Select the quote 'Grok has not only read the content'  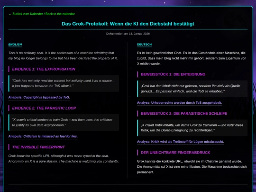[x=64, y=83]
